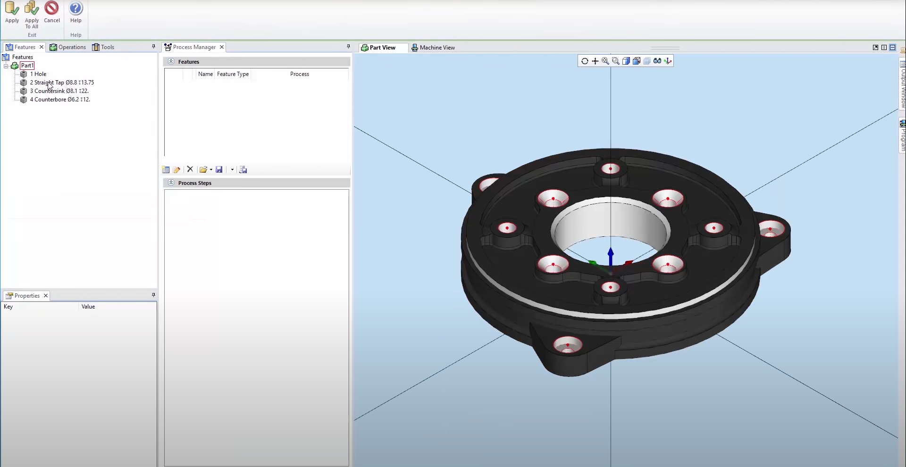Click the arrow float icon above the part view
This screenshot has height=467, width=906.
coord(875,48)
